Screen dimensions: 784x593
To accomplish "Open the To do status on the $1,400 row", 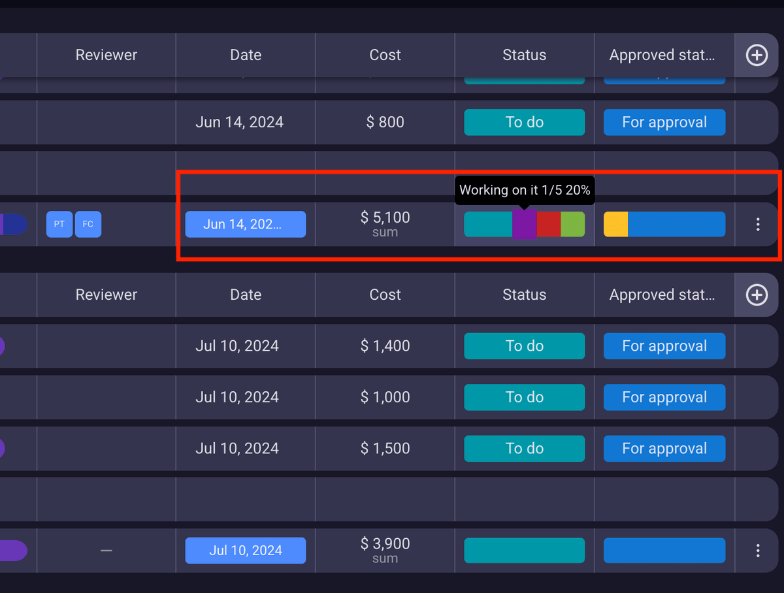I will (x=524, y=346).
